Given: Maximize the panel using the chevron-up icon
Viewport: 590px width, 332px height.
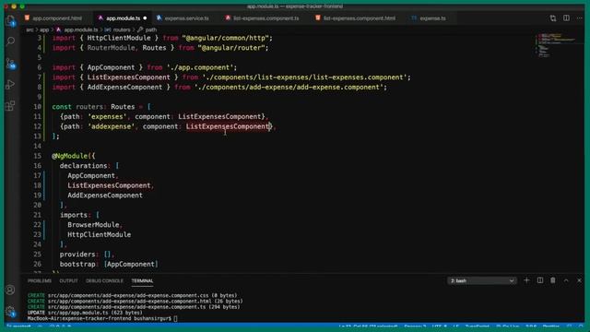Looking at the screenshot, I should point(566,280).
